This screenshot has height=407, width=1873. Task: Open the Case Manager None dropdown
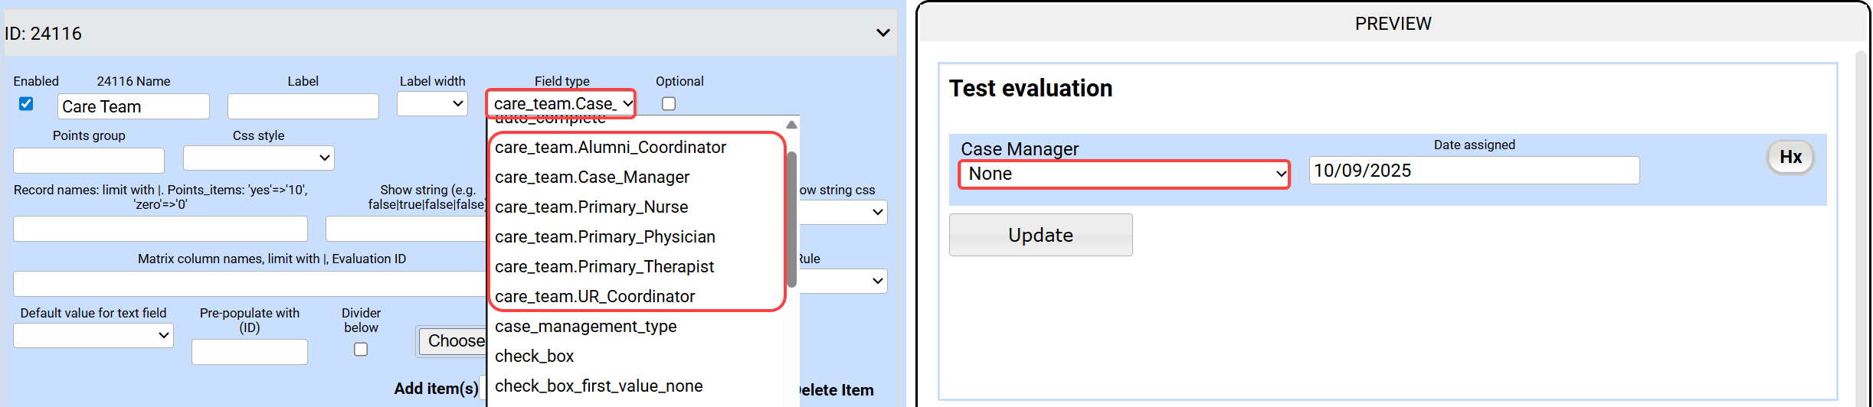click(1124, 174)
